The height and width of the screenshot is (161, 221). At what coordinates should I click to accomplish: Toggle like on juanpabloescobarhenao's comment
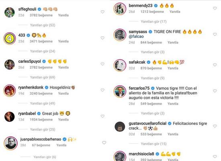(x=104, y=142)
